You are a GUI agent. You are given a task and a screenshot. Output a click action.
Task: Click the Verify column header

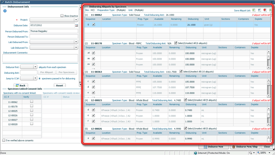32,97
